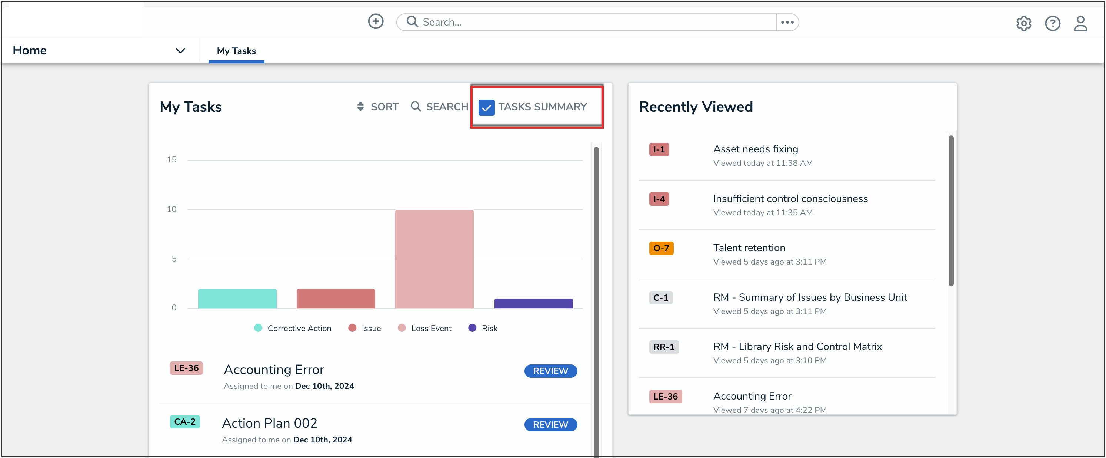Image resolution: width=1106 pixels, height=458 pixels.
Task: Select the My Tasks tab
Action: click(236, 51)
